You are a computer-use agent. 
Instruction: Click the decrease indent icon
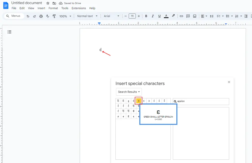(246, 16)
